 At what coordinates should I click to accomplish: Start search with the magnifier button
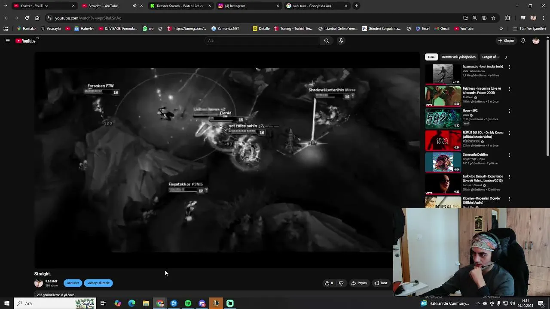[x=327, y=41]
